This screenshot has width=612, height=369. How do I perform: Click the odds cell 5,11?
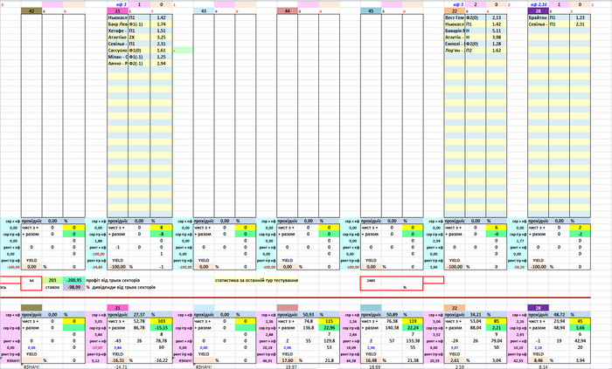pos(497,31)
